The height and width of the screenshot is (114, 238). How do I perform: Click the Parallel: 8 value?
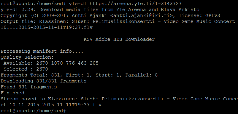coord(142,75)
